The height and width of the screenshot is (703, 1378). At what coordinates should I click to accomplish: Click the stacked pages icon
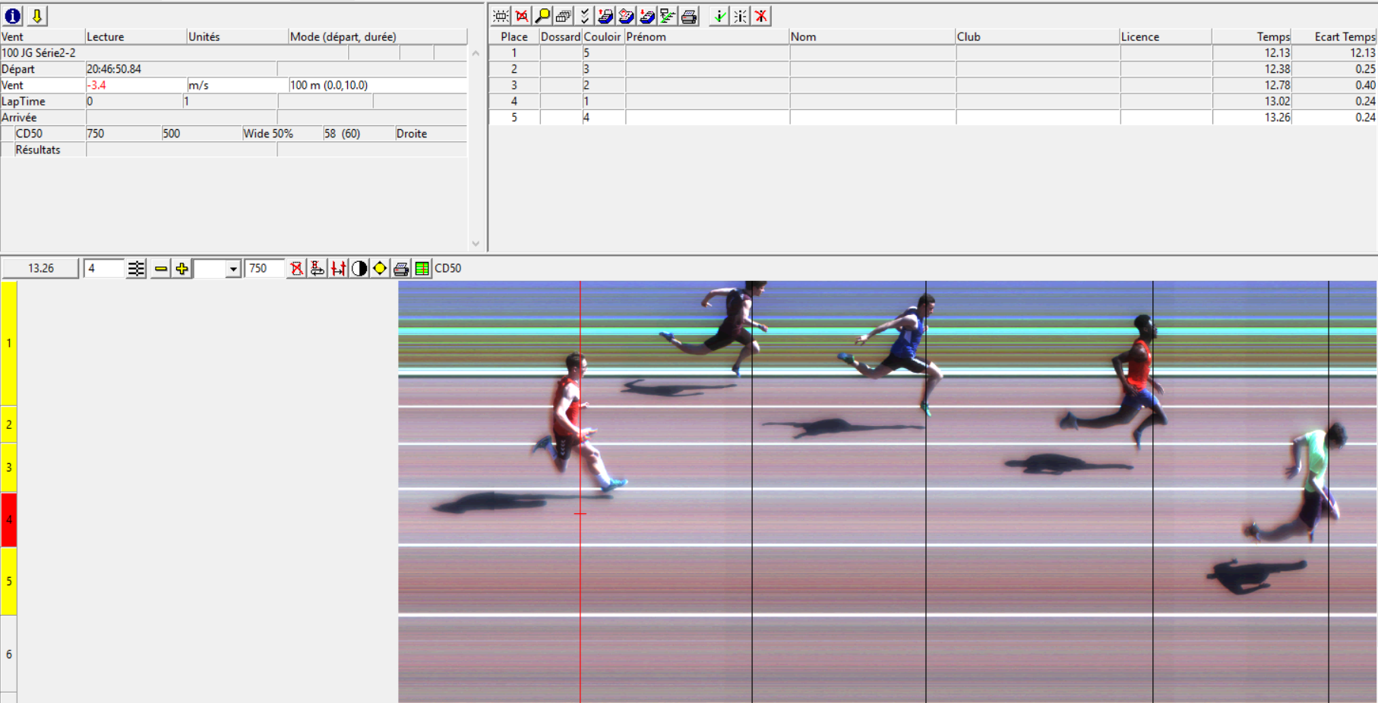click(563, 16)
